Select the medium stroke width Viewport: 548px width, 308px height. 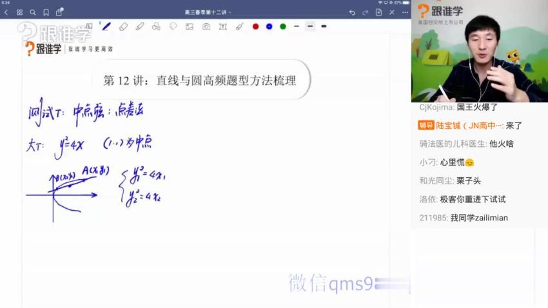point(310,26)
